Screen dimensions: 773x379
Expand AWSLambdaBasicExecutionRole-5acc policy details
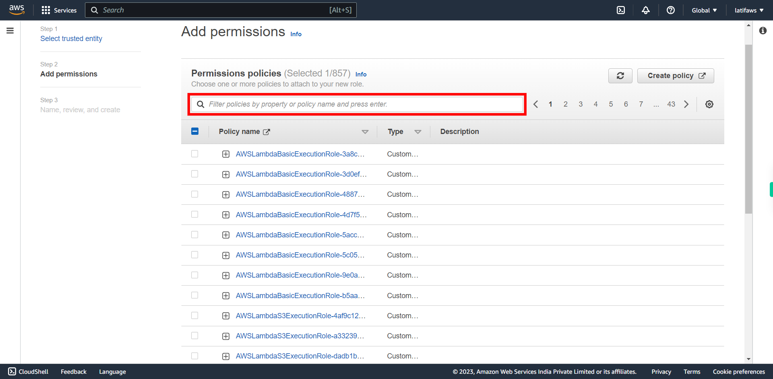point(226,235)
